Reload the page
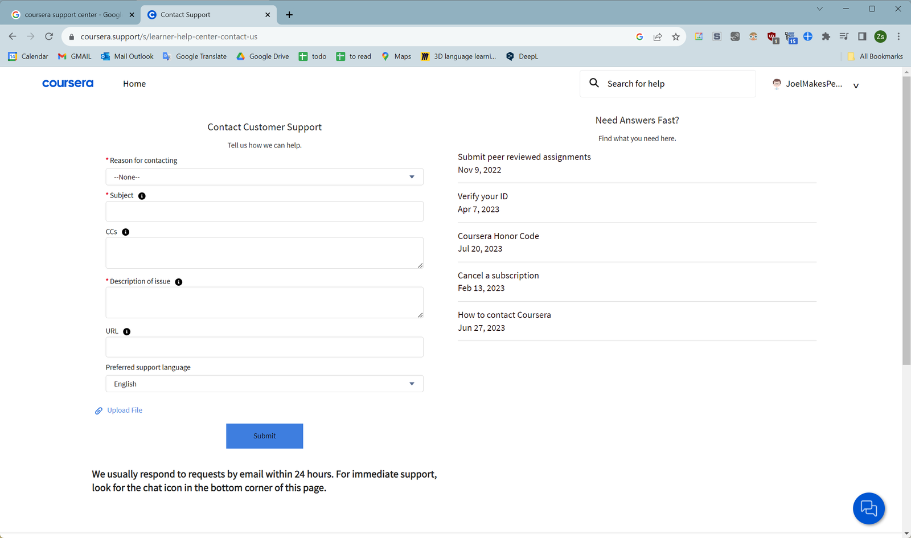The width and height of the screenshot is (911, 538). click(x=49, y=36)
